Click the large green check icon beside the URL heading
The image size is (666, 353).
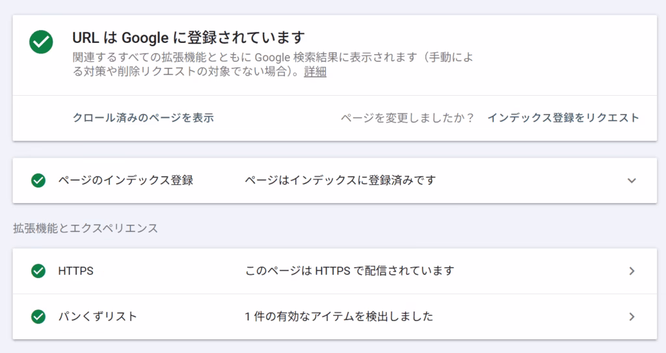coord(41,42)
